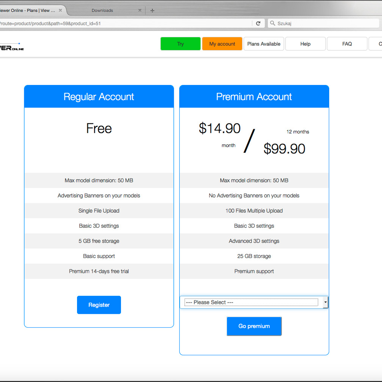Close the Downloads browser tab
Viewport: 382px width, 382px height.
coord(140,11)
